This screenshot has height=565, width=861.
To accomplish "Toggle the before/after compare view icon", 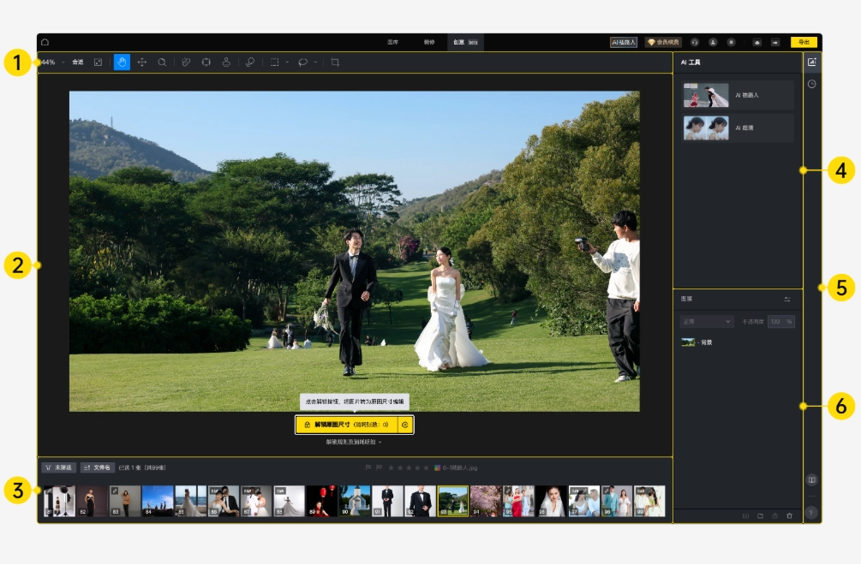I will pyautogui.click(x=811, y=480).
